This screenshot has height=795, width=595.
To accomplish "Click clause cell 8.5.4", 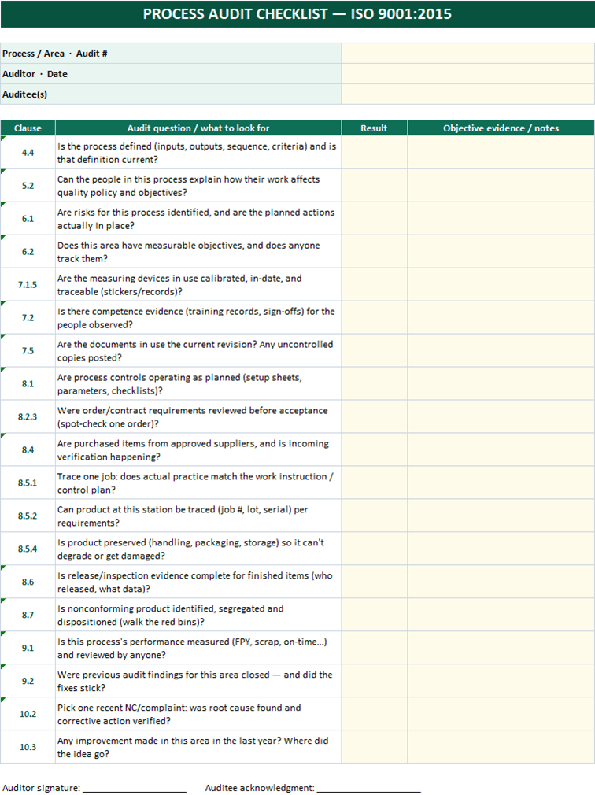I will 28,548.
